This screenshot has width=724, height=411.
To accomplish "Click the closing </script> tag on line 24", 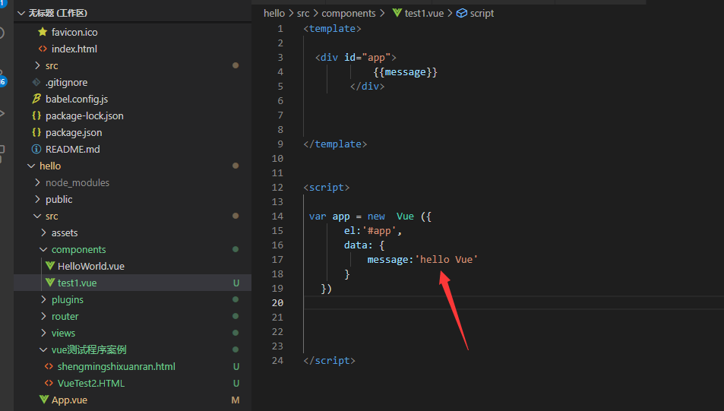I will pyautogui.click(x=329, y=361).
